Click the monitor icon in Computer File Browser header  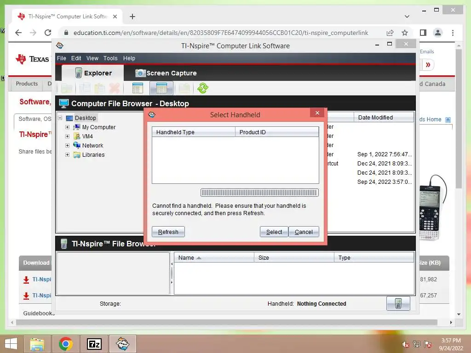(x=64, y=103)
